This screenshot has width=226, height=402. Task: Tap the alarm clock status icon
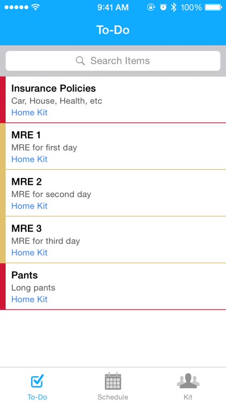point(163,7)
